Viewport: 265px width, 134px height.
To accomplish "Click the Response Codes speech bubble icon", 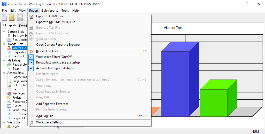I will (x=9, y=102).
